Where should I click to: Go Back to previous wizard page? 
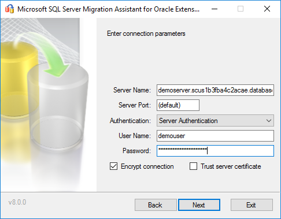point(156,205)
